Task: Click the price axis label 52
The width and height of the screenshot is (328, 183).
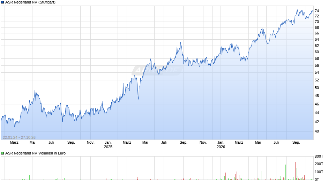Action: coord(317,80)
